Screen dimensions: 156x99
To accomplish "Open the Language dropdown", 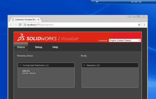I will point(125,40).
